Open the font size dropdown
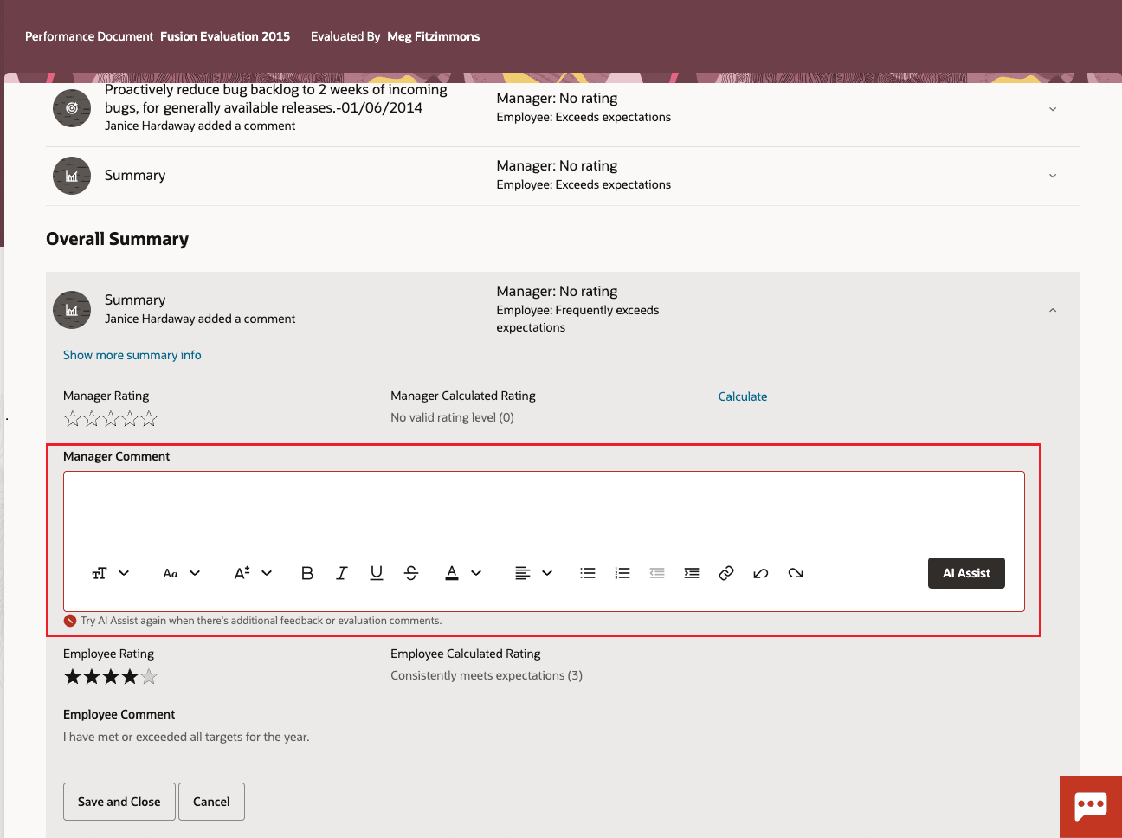The height and width of the screenshot is (838, 1122). point(254,573)
